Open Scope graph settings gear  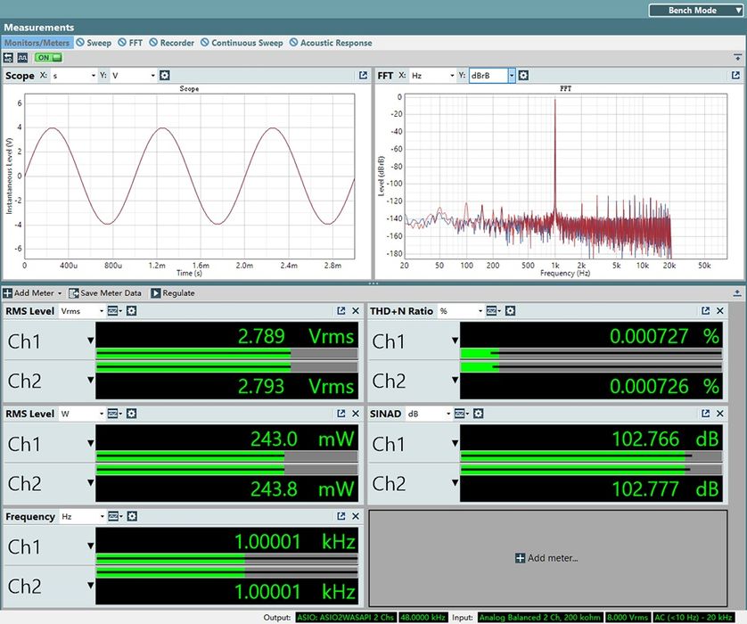[x=165, y=75]
